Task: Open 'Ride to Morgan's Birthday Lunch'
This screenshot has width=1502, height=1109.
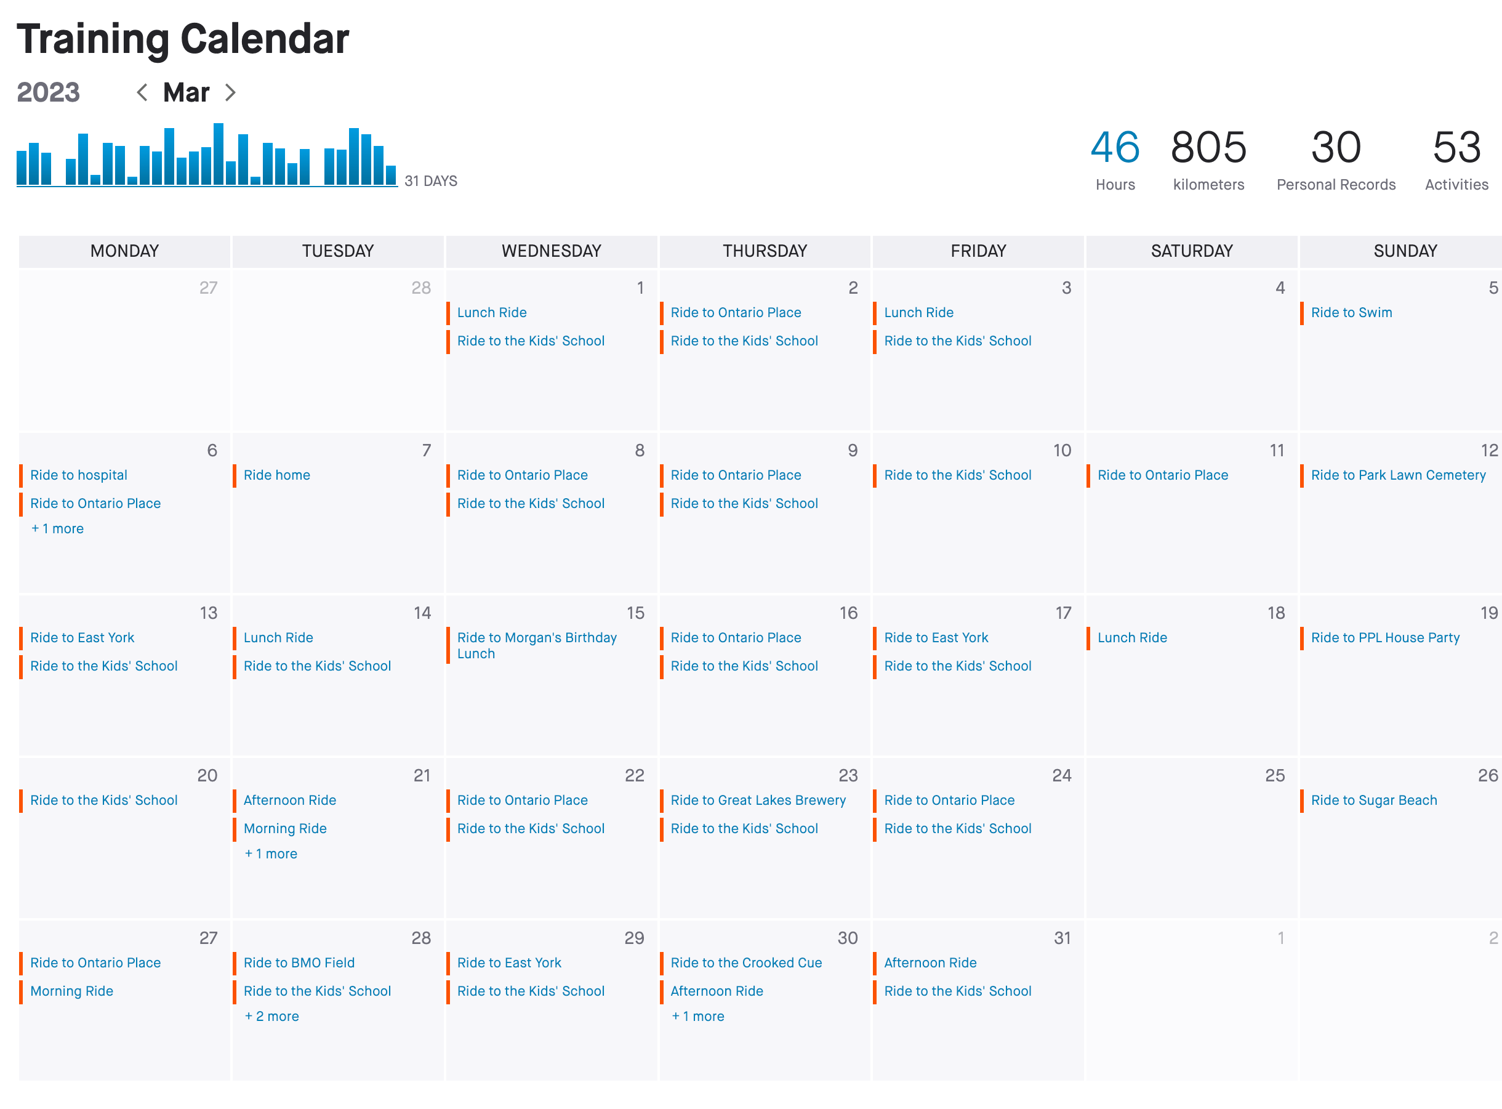Action: coord(536,645)
